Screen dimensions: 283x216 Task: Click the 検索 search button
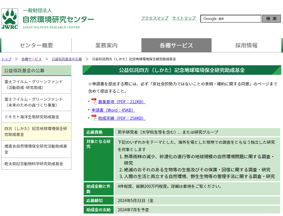coord(271,19)
